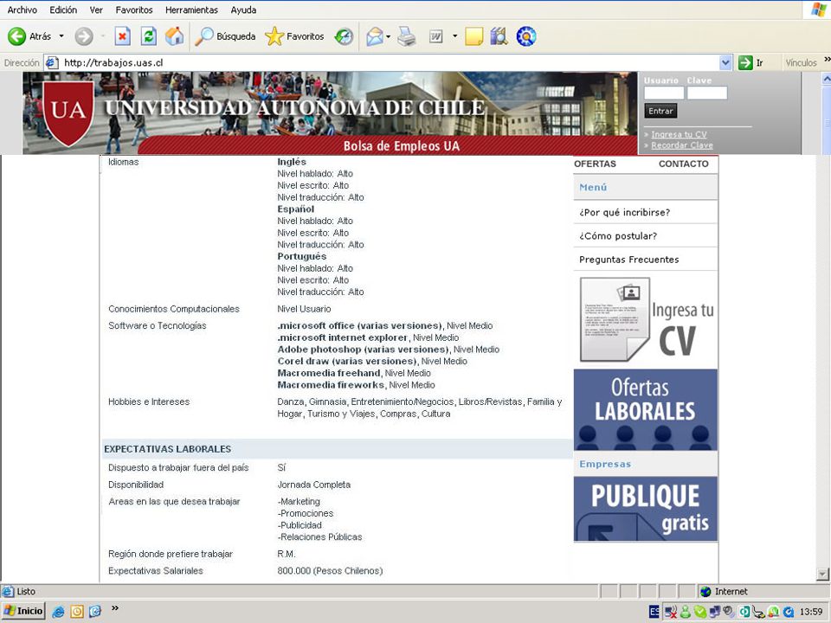This screenshot has width=831, height=623.
Task: Go to the Home page icon
Action: (174, 36)
